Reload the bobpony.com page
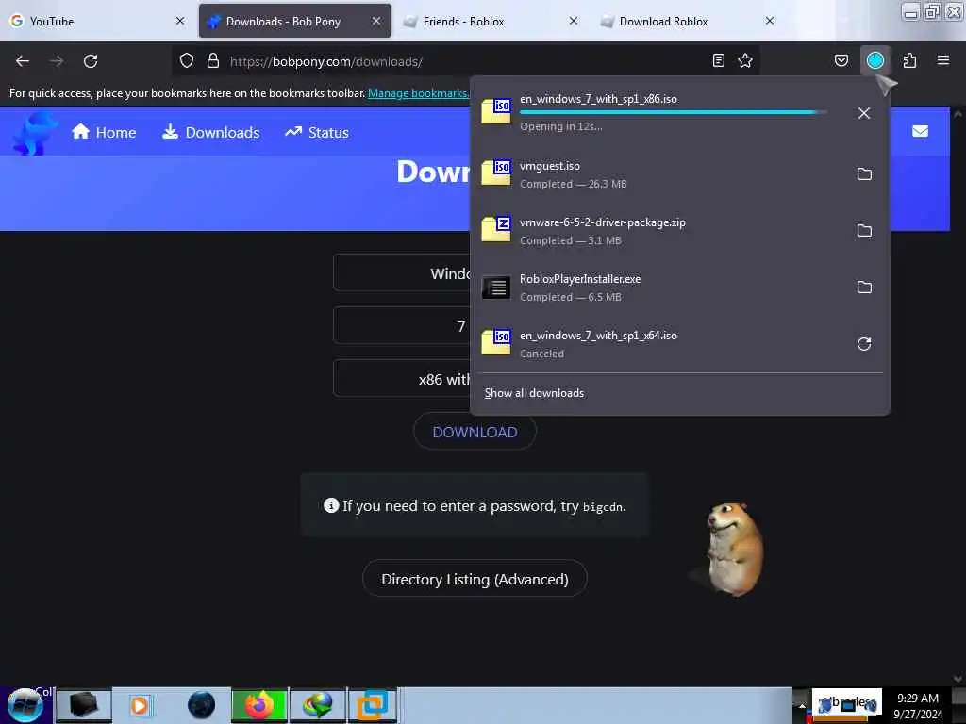Screen dimensions: 966x724 click(91, 61)
